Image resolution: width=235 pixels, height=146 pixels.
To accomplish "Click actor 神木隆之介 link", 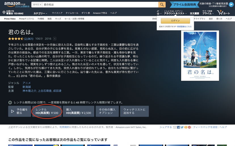I will pyautogui.click(x=29, y=91).
